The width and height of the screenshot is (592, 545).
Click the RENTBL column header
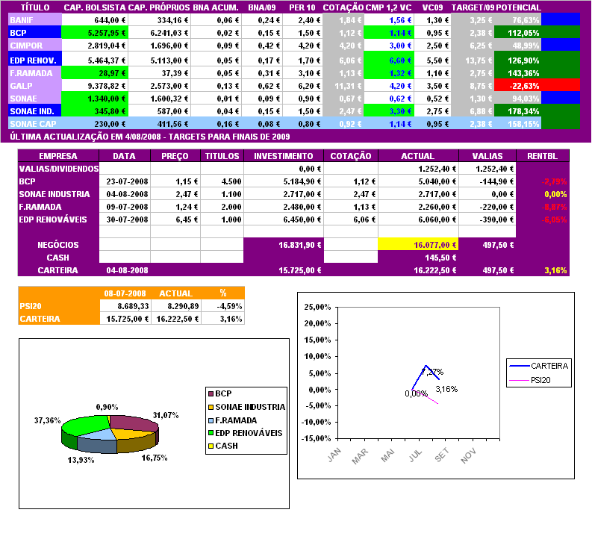543,156
